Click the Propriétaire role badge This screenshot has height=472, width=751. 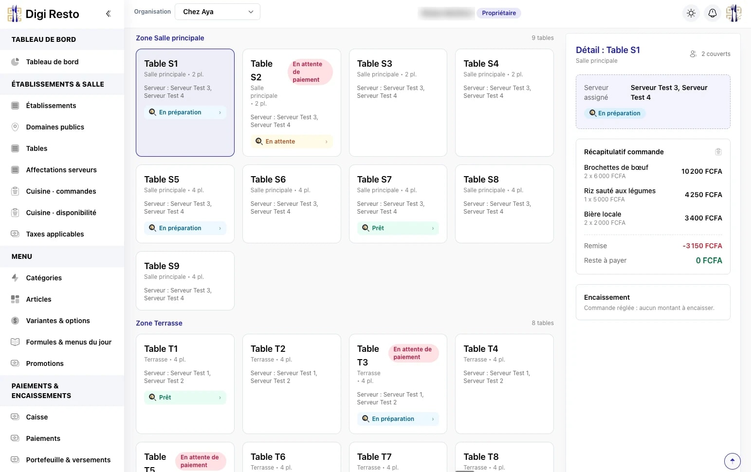click(499, 13)
